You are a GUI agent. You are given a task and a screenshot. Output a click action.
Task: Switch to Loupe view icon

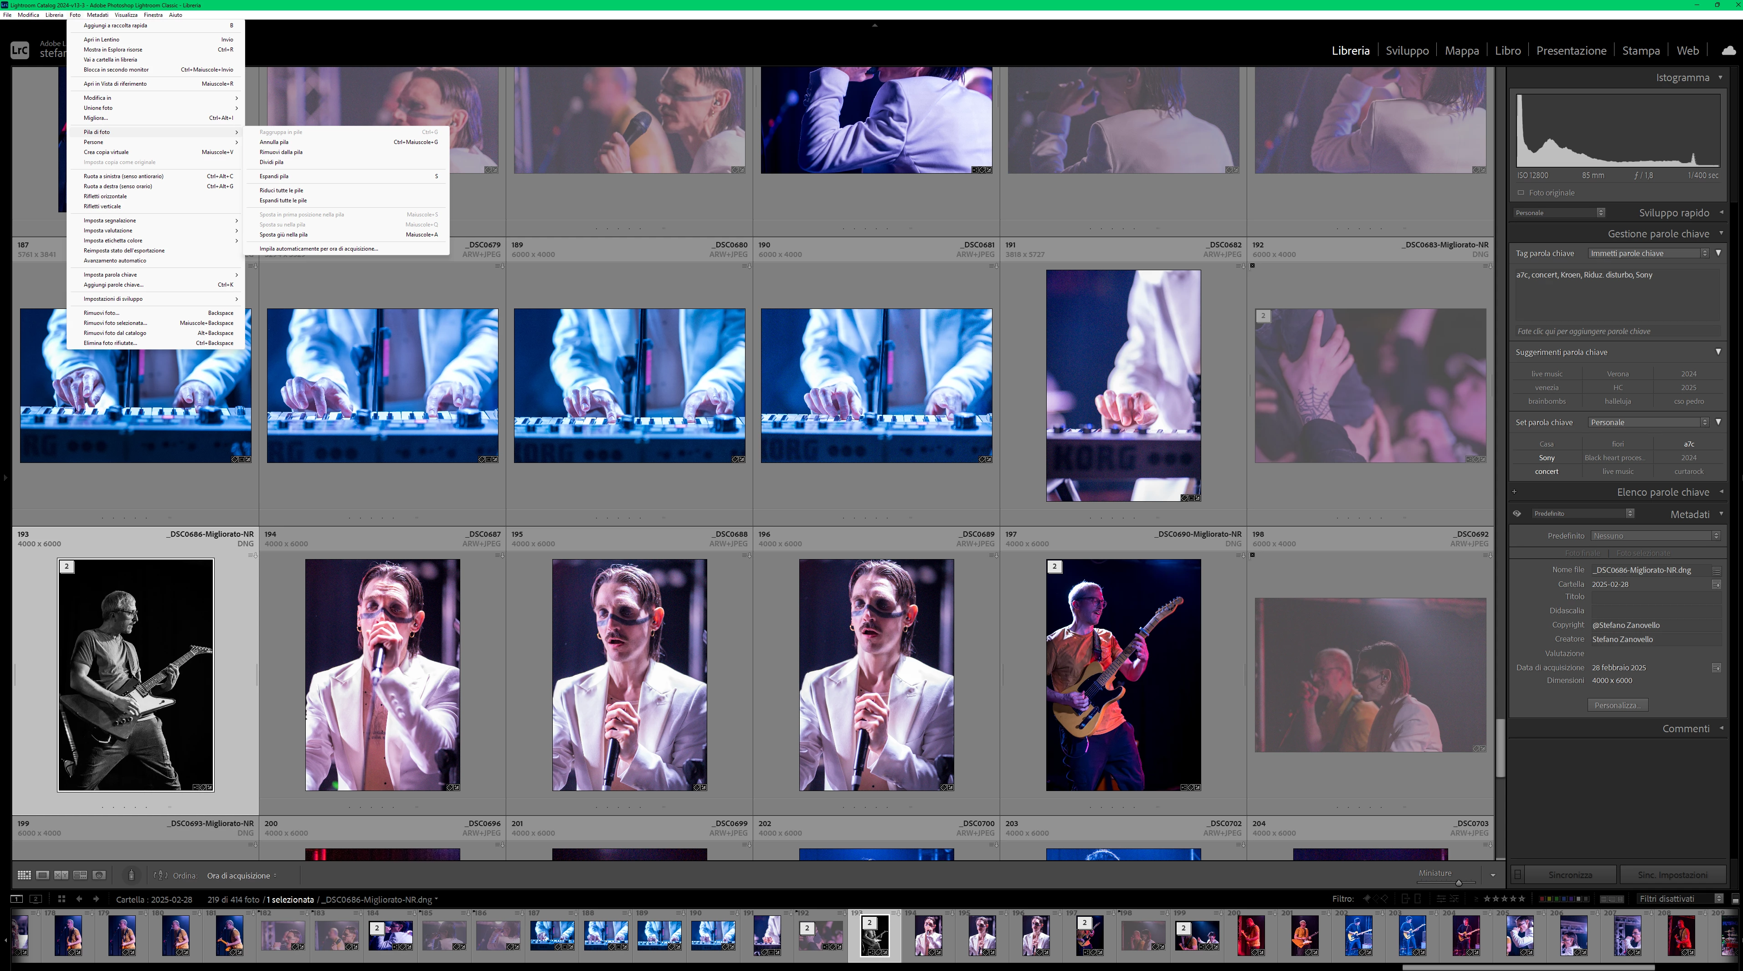[43, 875]
